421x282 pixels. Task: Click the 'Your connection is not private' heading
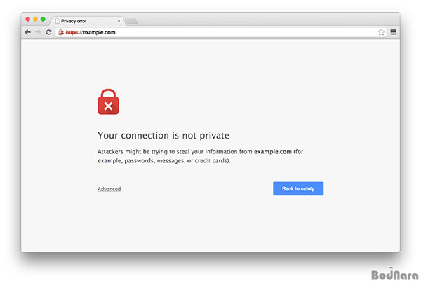tap(163, 136)
